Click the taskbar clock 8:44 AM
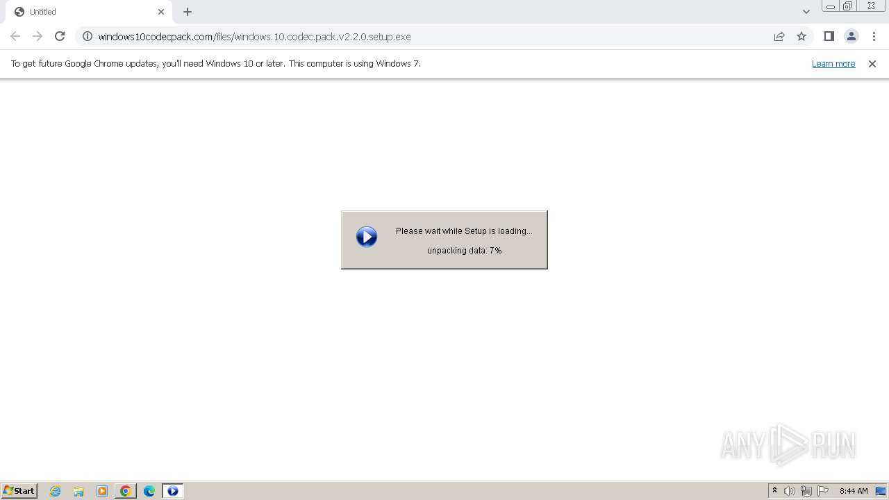Viewport: 889px width, 500px height. pos(854,491)
